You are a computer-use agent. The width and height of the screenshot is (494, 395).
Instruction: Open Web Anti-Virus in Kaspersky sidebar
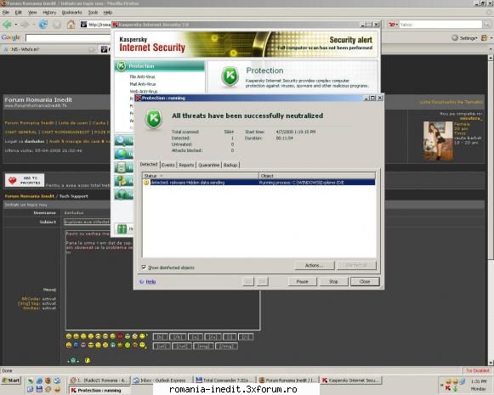pyautogui.click(x=144, y=91)
